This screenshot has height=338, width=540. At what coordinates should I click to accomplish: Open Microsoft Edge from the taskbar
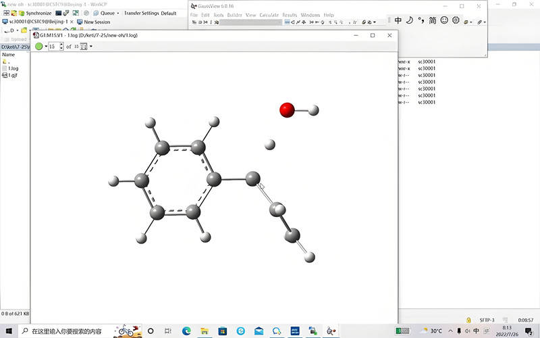pyautogui.click(x=187, y=331)
